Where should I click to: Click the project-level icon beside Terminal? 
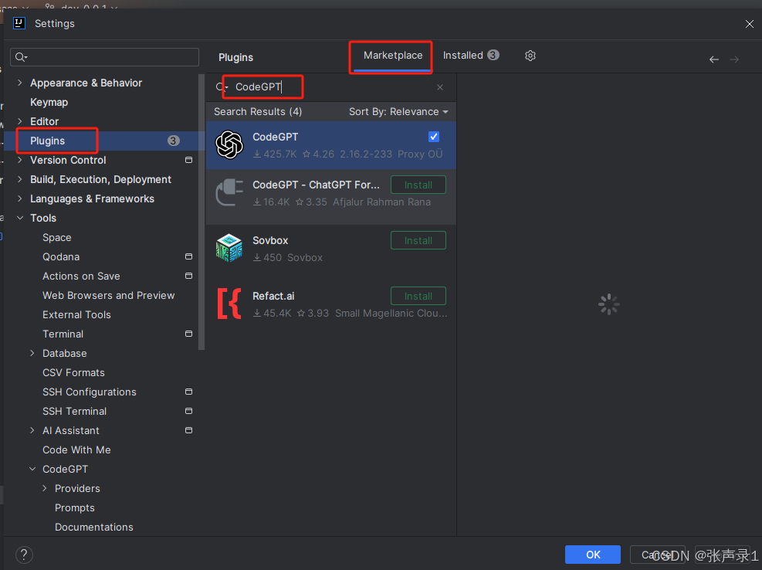[x=188, y=334]
